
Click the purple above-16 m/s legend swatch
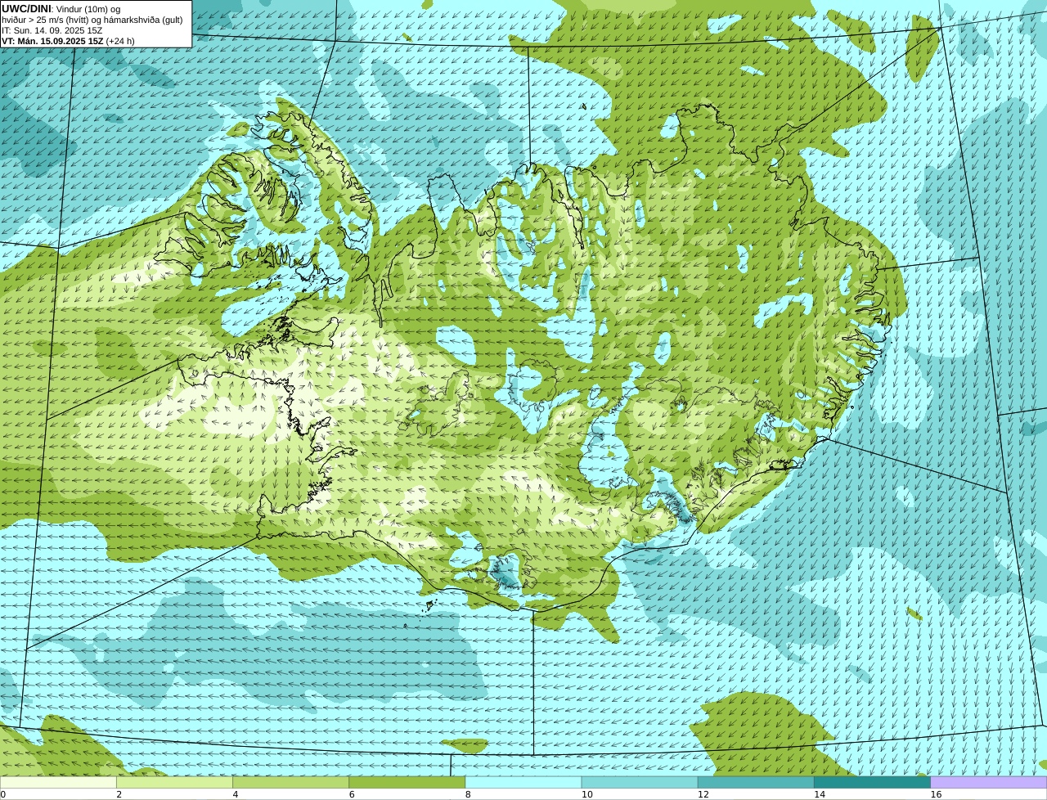[989, 783]
